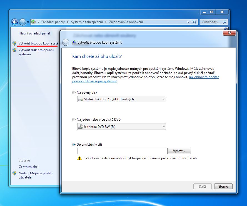
Task: Click the Storno button
Action: [223, 187]
